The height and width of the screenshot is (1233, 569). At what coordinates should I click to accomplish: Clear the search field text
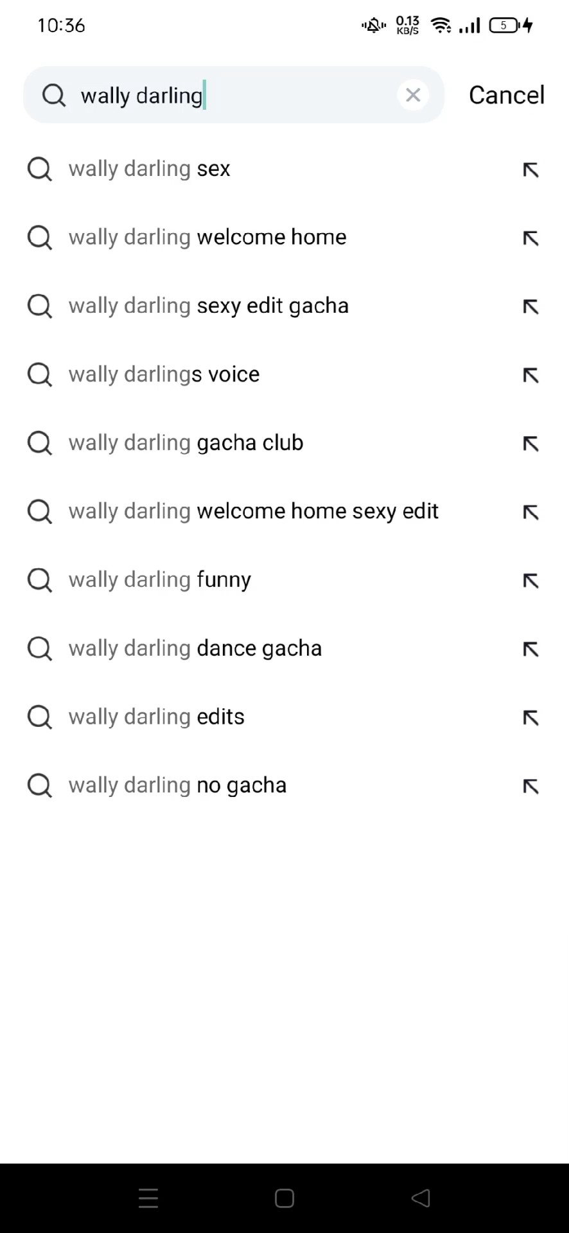pos(413,95)
